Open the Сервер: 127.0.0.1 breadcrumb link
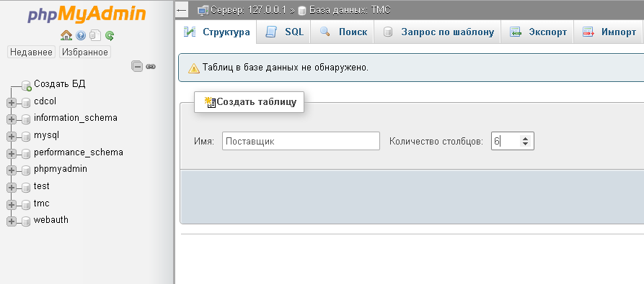The image size is (644, 284). pos(248,10)
